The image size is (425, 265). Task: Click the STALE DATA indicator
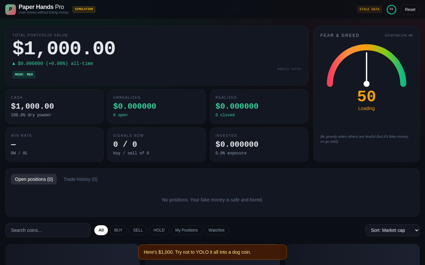point(370,9)
